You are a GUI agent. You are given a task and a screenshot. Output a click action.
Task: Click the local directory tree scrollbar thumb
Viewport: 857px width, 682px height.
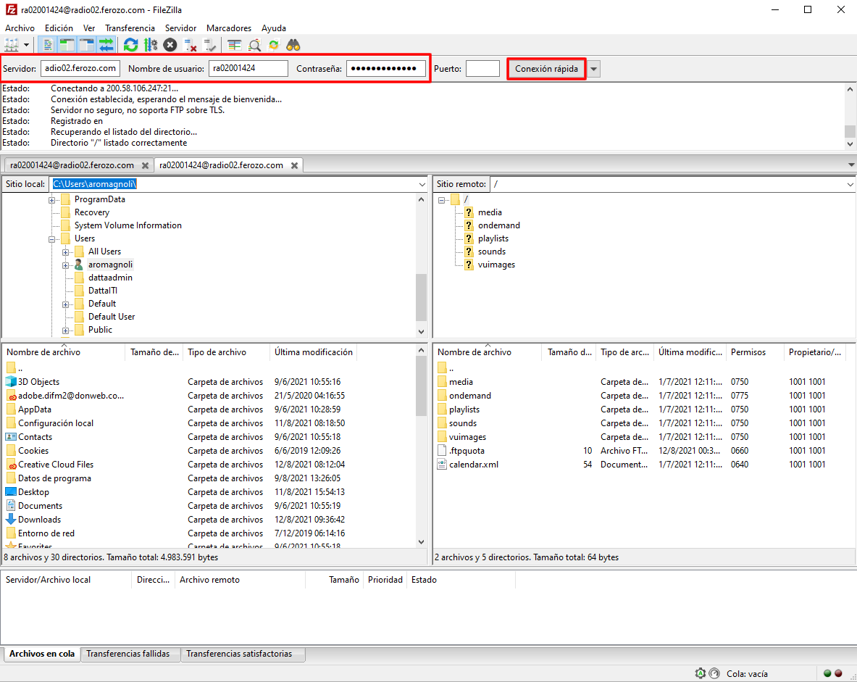coord(421,297)
